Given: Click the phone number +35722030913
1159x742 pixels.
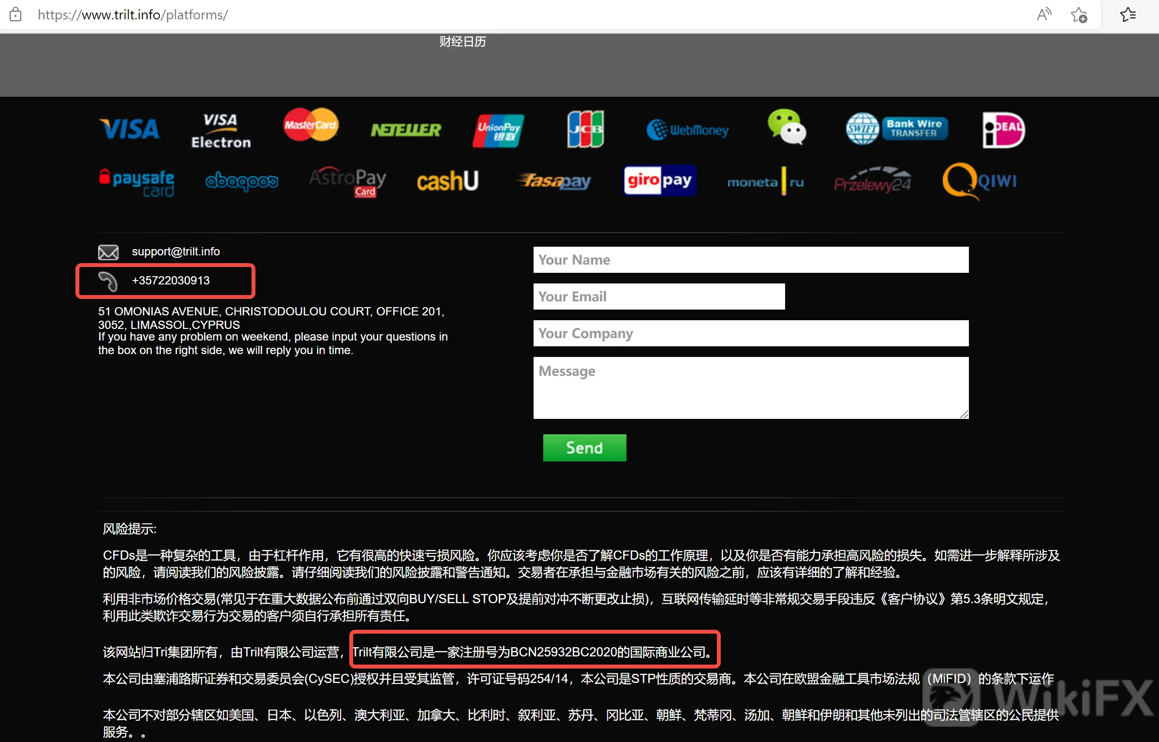Looking at the screenshot, I should click(x=171, y=281).
